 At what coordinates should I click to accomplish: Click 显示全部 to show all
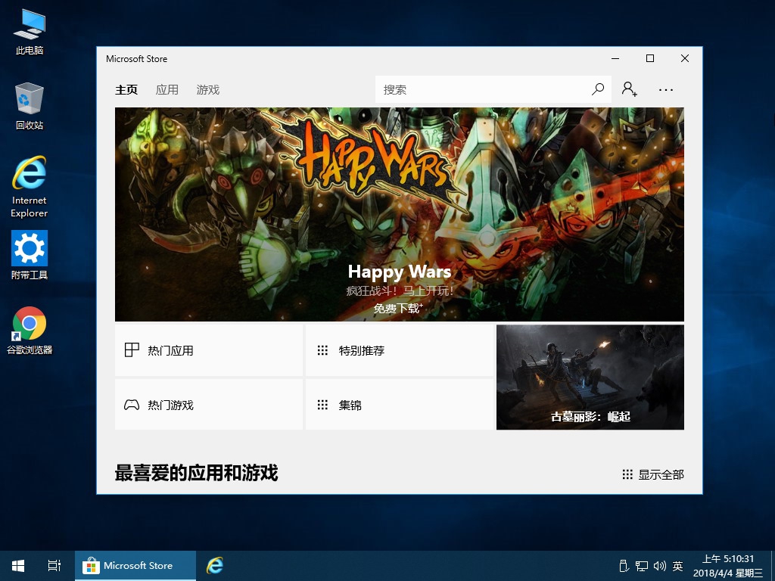click(x=653, y=475)
